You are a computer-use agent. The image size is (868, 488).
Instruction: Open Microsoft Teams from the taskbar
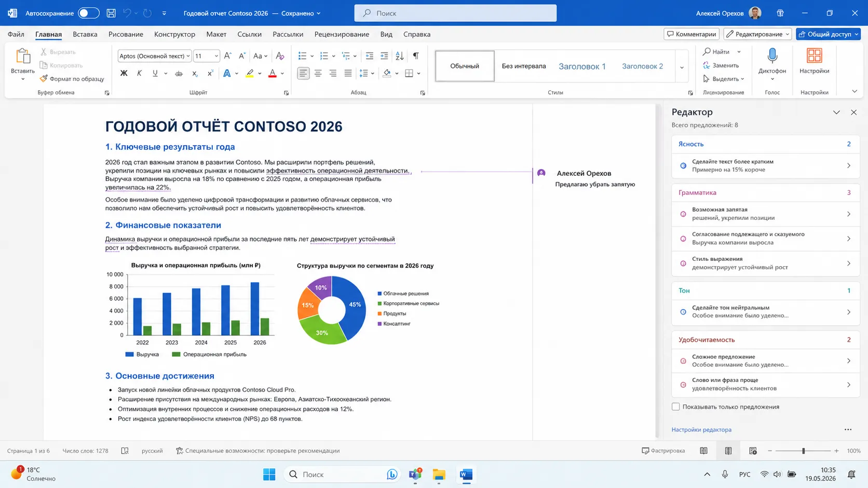coord(415,475)
